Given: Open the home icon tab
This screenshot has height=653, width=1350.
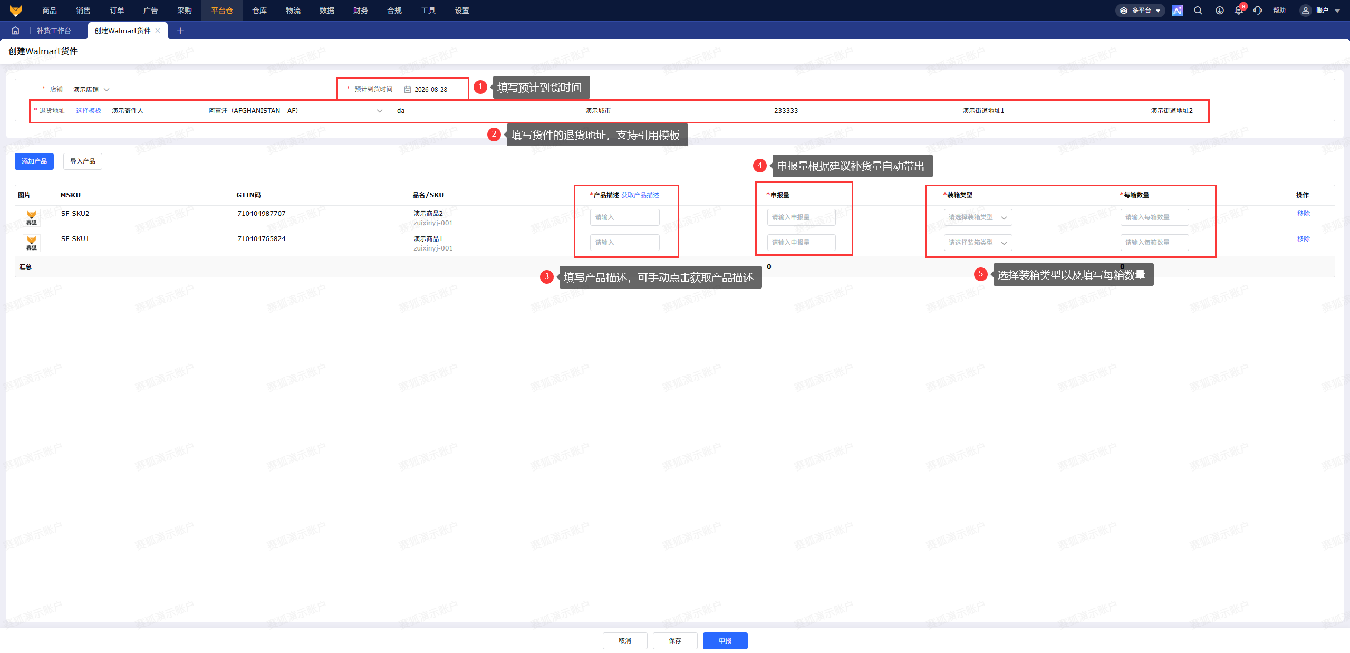Looking at the screenshot, I should 15,31.
